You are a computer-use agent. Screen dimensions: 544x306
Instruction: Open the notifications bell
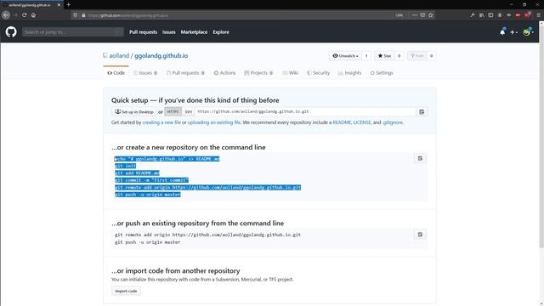502,32
